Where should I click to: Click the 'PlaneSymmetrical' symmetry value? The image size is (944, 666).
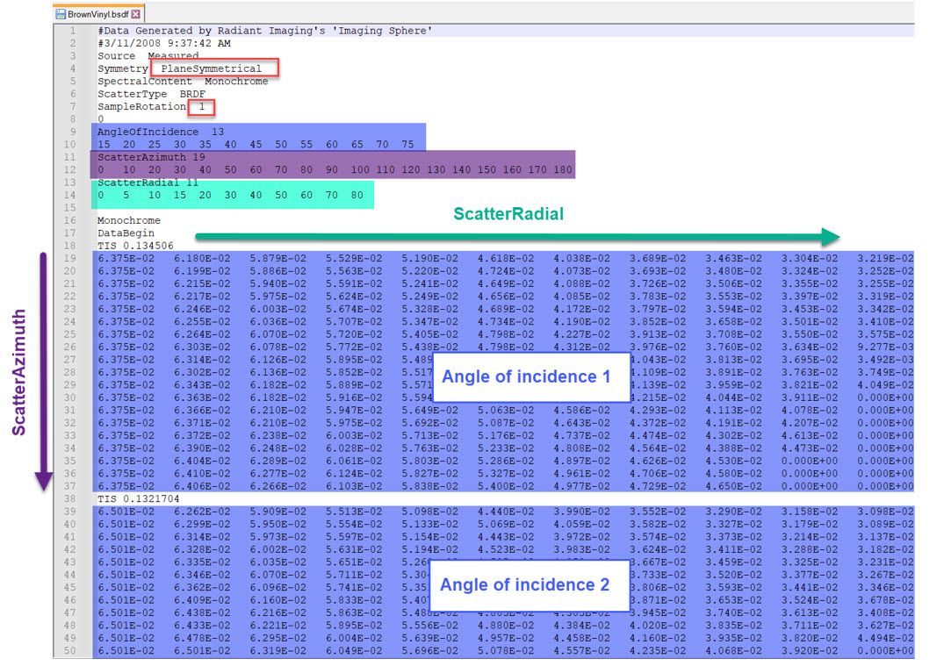pyautogui.click(x=212, y=68)
